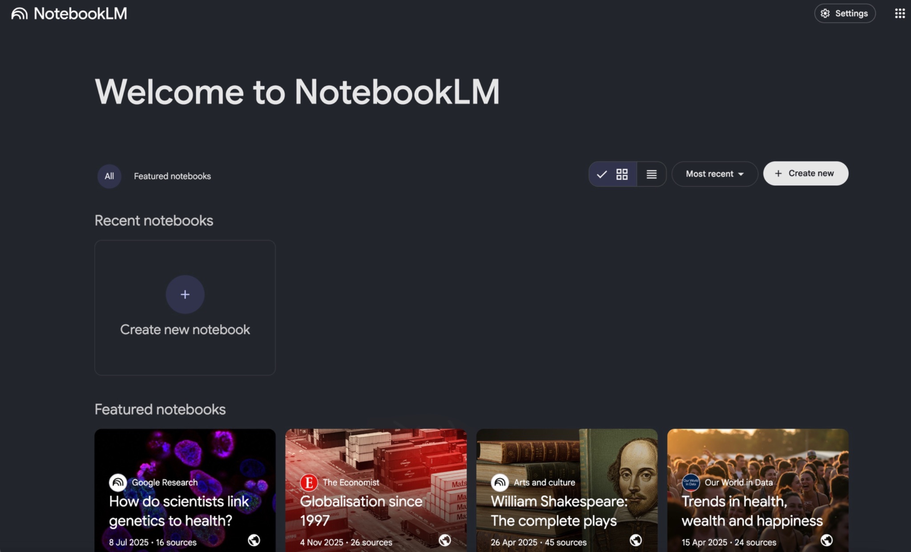Open the Featured notebooks section heading
Viewport: 911px width, 552px height.
click(x=160, y=409)
